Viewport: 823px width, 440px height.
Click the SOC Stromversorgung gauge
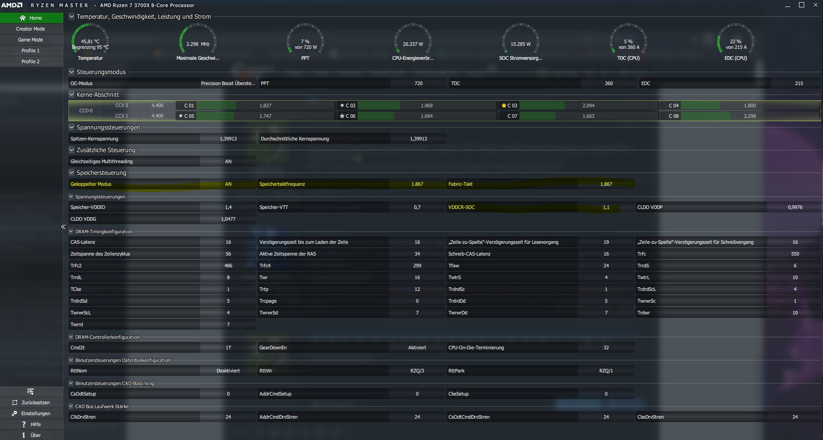click(x=521, y=42)
